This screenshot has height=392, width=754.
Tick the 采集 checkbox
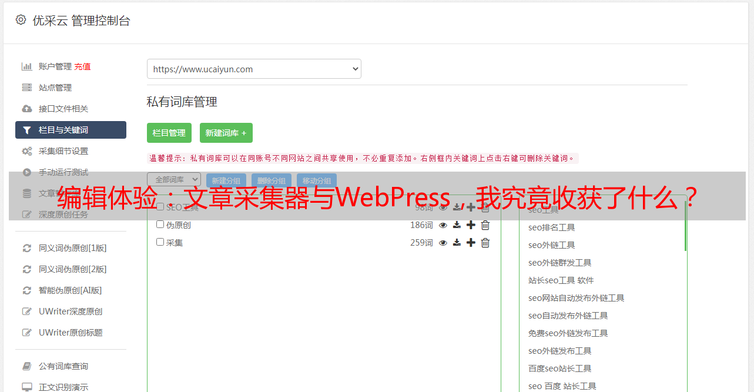(160, 242)
